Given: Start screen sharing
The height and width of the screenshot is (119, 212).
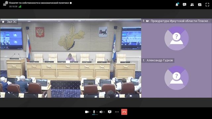Looking at the screenshot, I should [x=110, y=112].
